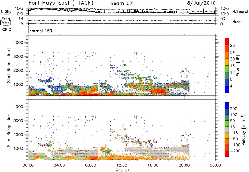Screen dimensions: 249x172
Task: Pick the blue top segment of the velocity colorbar
Action: pos(227,106)
